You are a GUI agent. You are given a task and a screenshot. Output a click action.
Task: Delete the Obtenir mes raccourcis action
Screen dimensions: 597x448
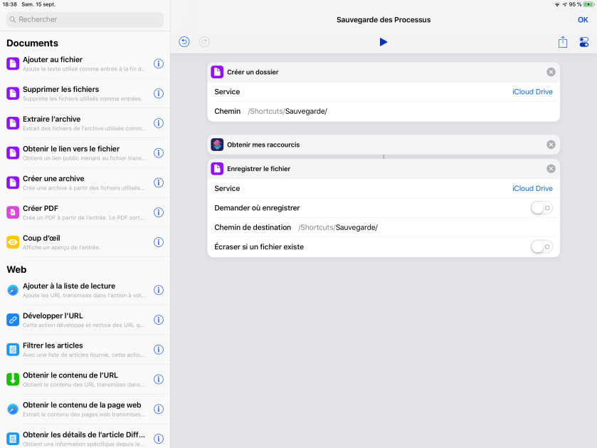pyautogui.click(x=551, y=145)
